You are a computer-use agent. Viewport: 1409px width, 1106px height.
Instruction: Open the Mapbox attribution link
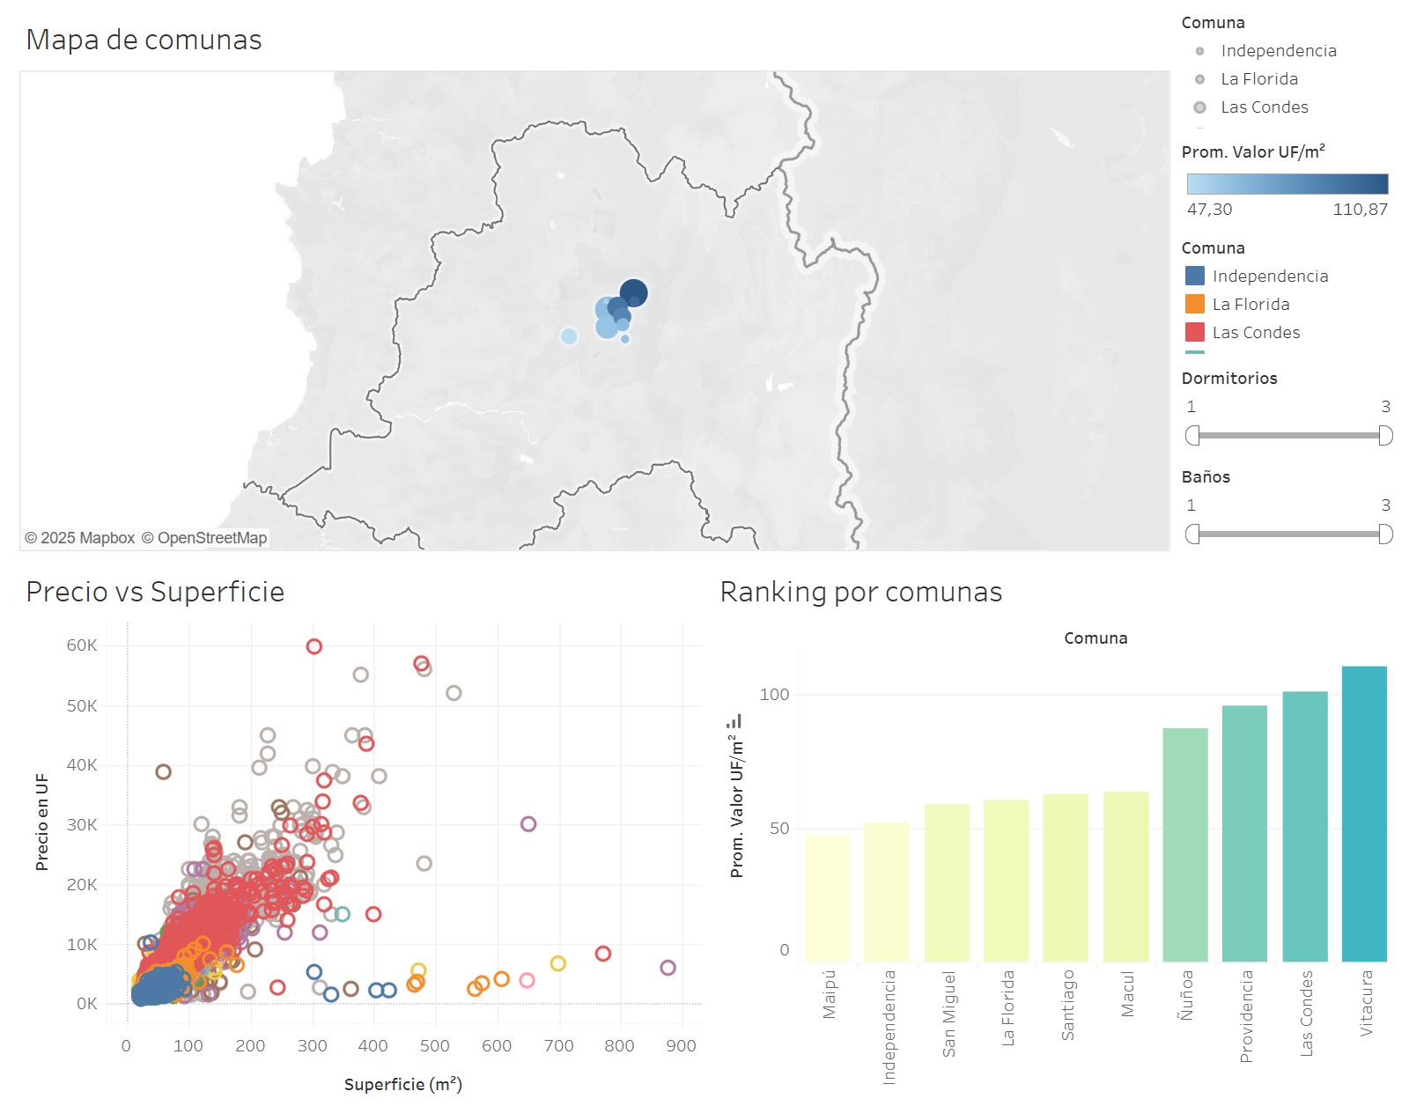click(80, 538)
